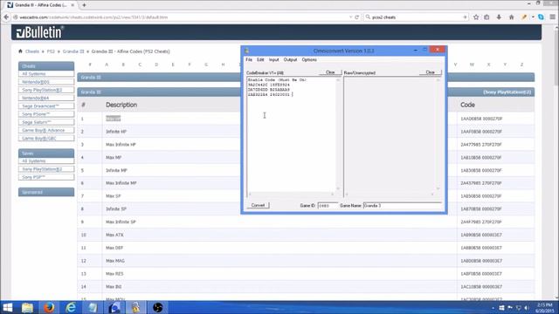
Task: Click into the Game Name field
Action: [x=402, y=206]
